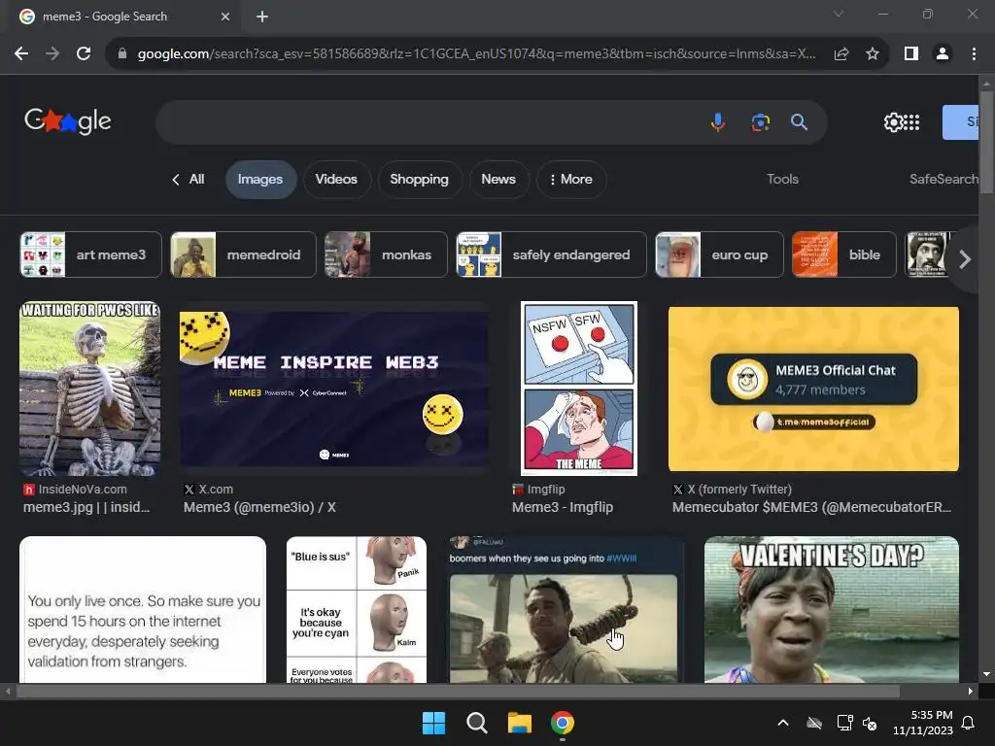Open the NSFW SFW two buttons meme
This screenshot has width=995, height=746.
pyautogui.click(x=579, y=389)
